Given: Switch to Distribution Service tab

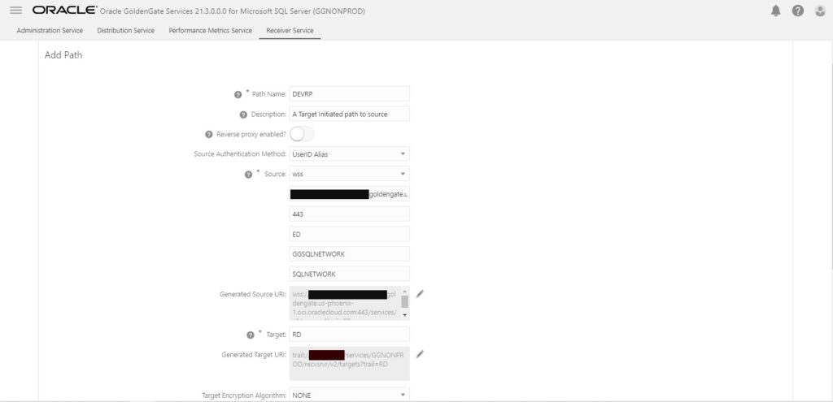Looking at the screenshot, I should coord(125,31).
